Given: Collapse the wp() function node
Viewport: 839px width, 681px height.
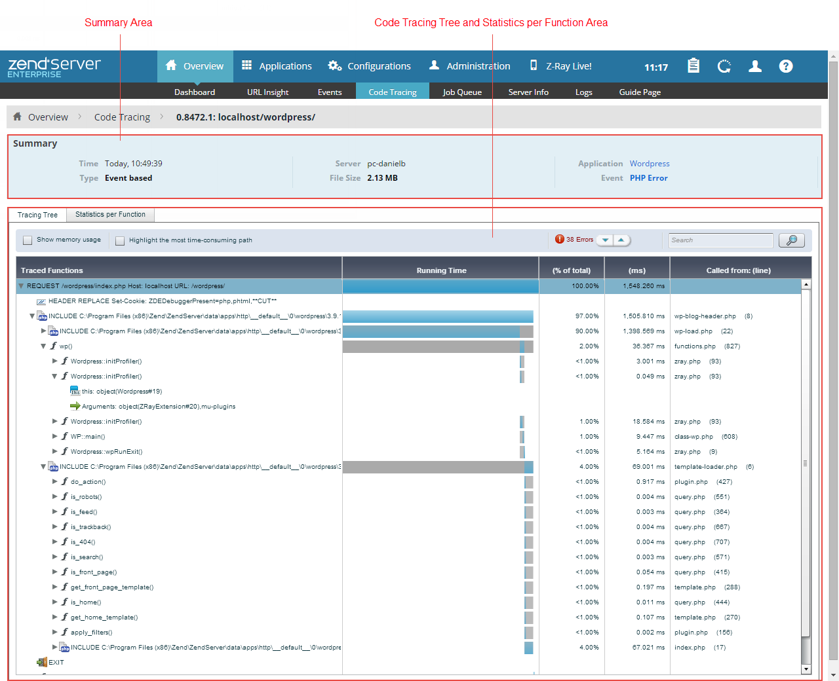Looking at the screenshot, I should (43, 346).
